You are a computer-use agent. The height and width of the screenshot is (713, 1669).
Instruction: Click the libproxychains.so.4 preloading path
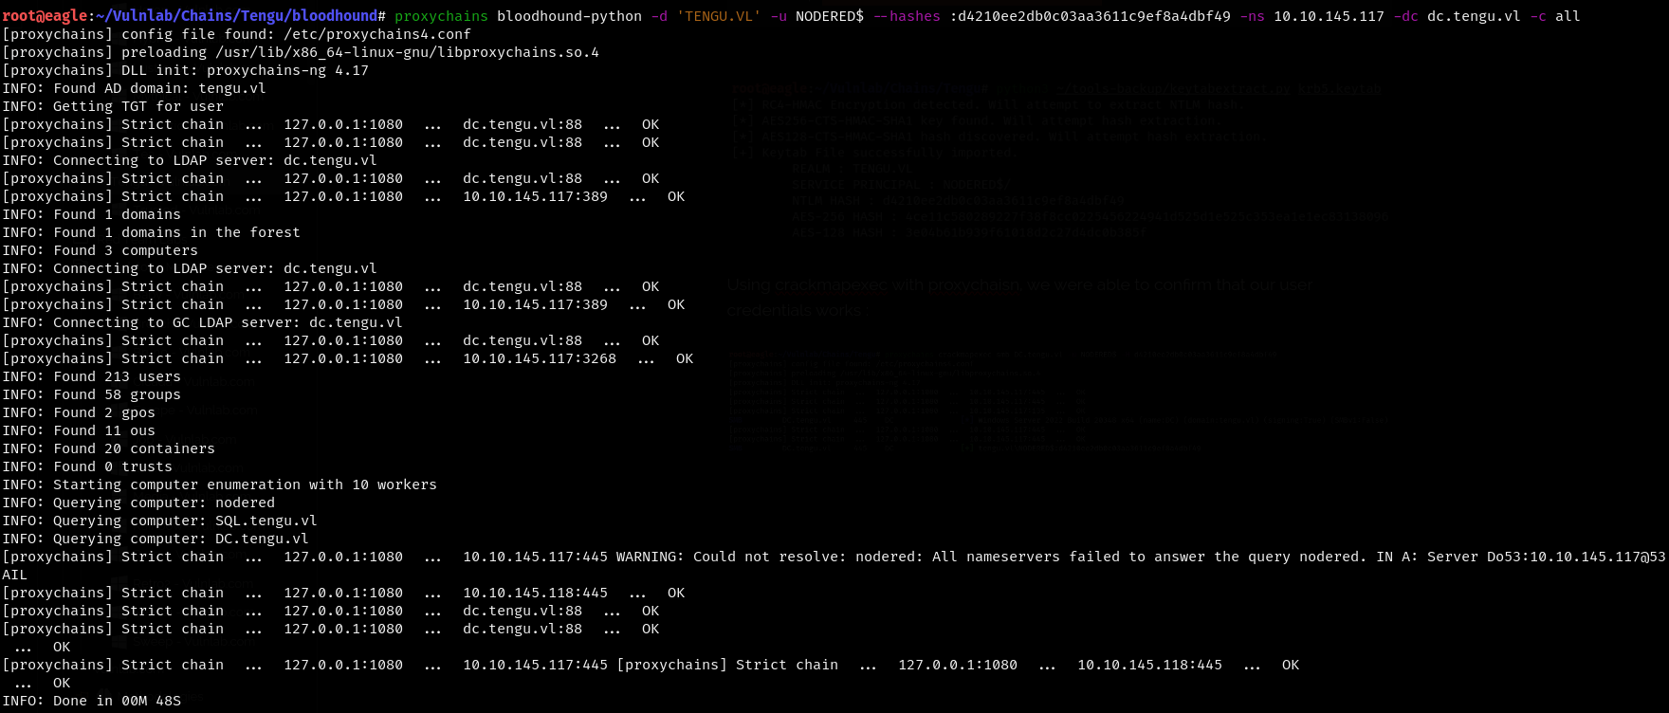point(407,52)
